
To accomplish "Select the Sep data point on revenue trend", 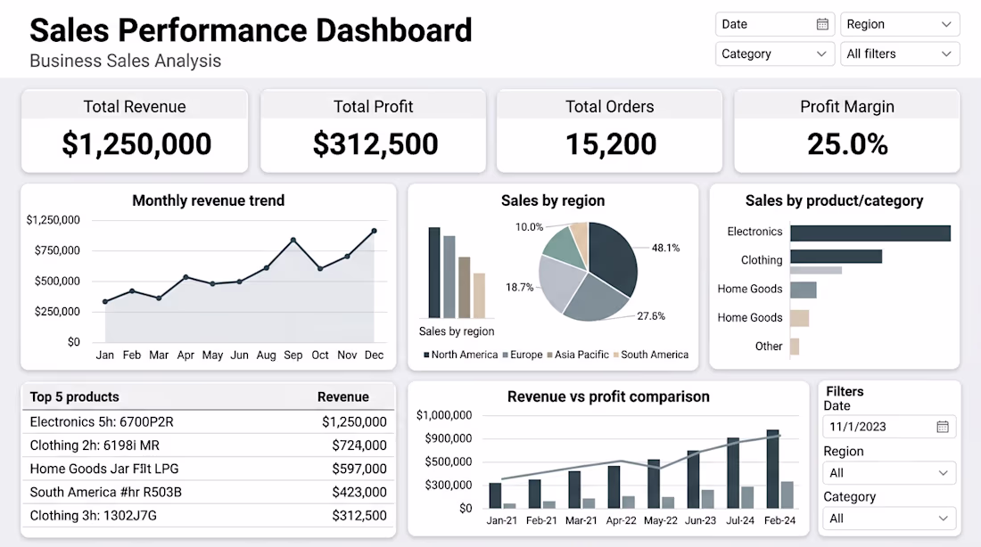I will coord(293,240).
